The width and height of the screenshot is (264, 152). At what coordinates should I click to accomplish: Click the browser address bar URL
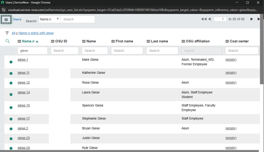coord(133,10)
